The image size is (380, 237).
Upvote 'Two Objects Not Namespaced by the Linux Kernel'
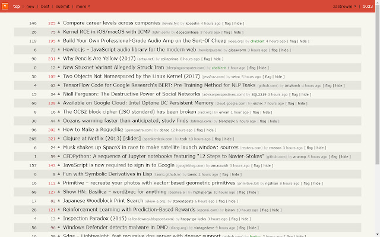(x=59, y=76)
